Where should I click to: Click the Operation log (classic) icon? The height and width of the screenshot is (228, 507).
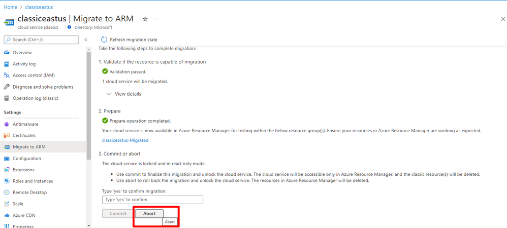tap(7, 98)
